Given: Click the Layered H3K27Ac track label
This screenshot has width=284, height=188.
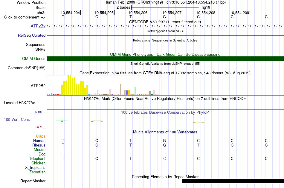Looking at the screenshot, I should [19, 103].
